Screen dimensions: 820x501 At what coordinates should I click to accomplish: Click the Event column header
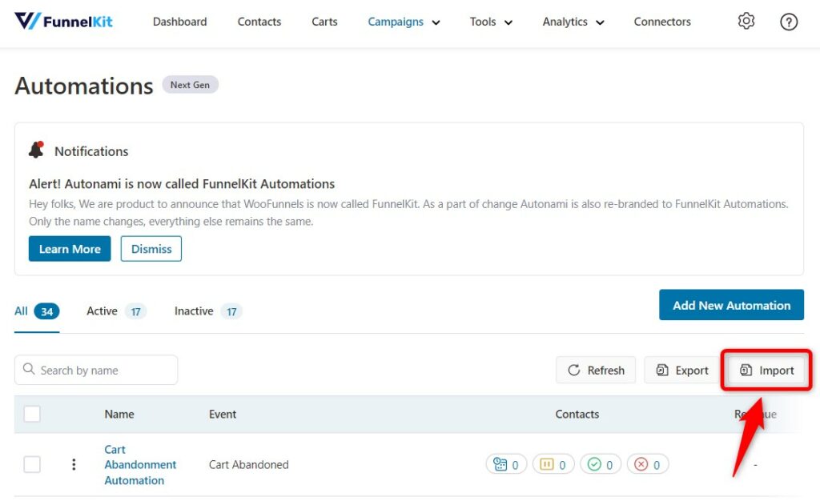(223, 414)
